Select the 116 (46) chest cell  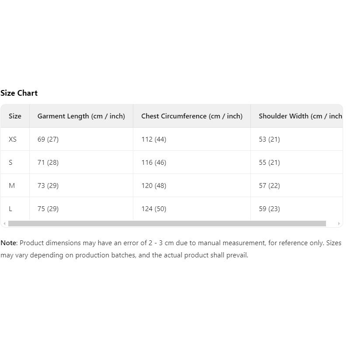tap(154, 163)
